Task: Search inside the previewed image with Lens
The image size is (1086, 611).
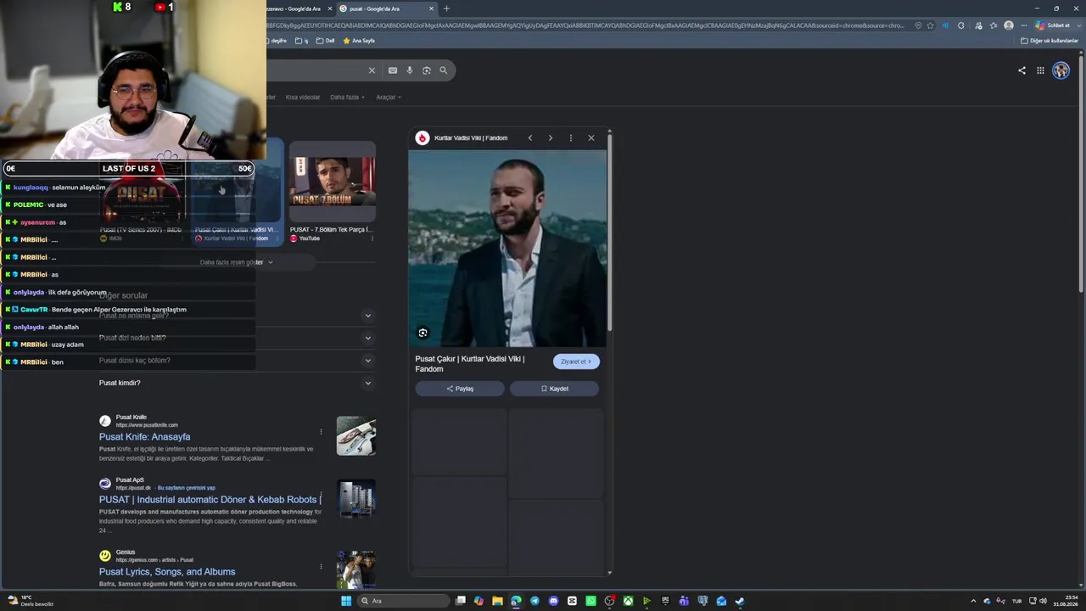Action: [423, 333]
